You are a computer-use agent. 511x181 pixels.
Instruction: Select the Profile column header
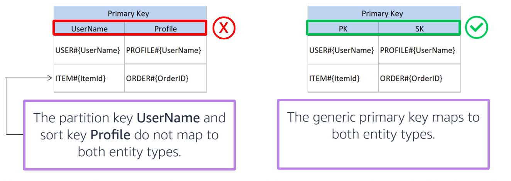(x=166, y=29)
